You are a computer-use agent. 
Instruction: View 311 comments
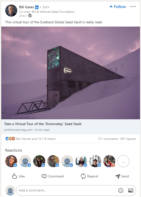click(108, 139)
